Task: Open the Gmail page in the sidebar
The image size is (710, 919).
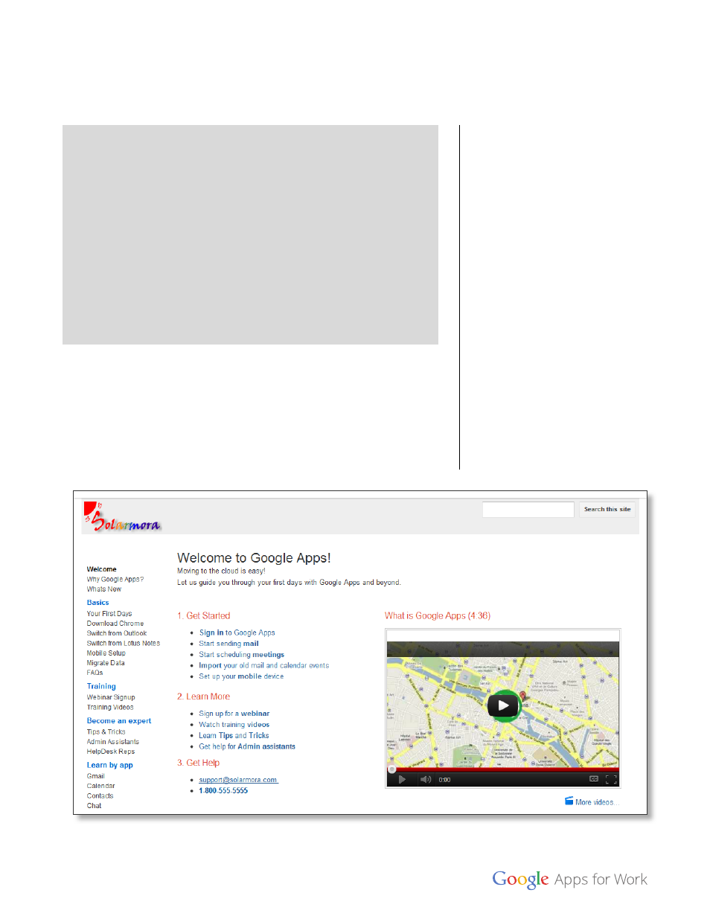Action: coord(96,776)
